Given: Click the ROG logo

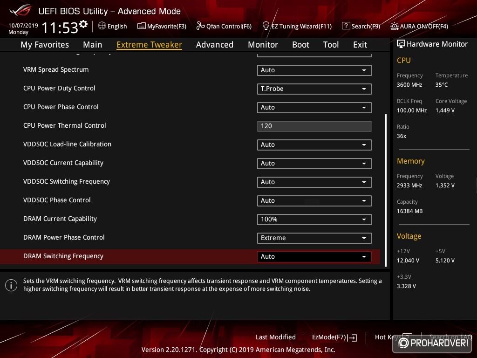Looking at the screenshot, I should [20, 10].
